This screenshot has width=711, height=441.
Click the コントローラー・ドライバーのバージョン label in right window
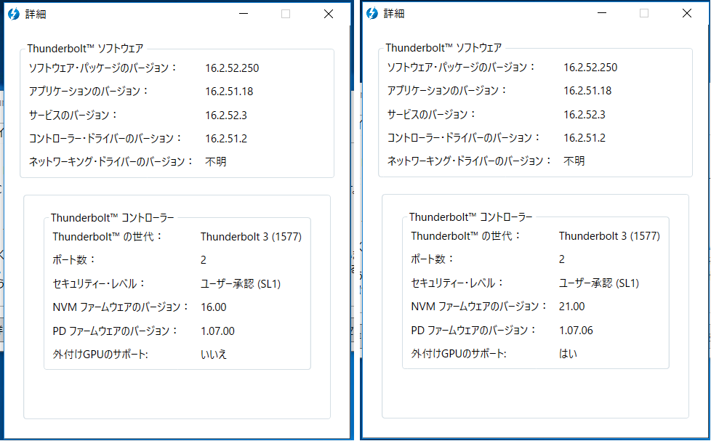(x=463, y=138)
